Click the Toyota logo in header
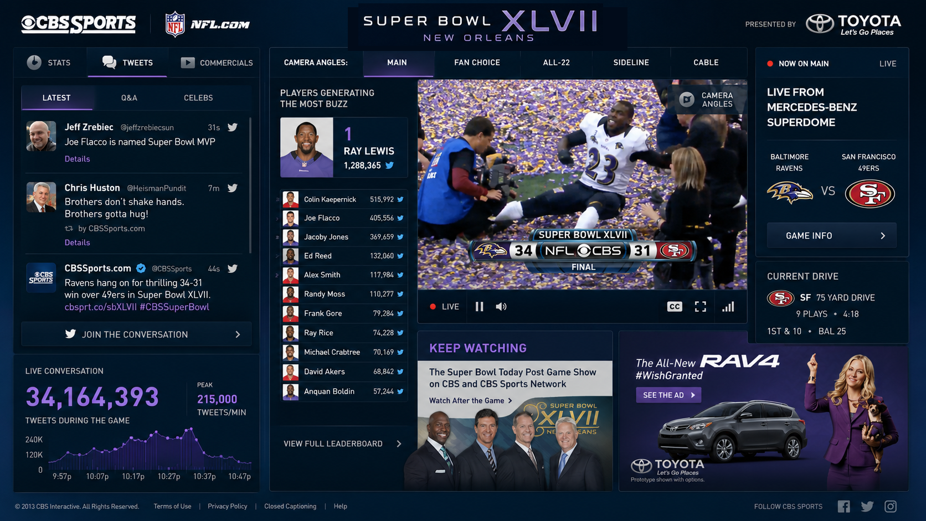926x521 pixels. [x=853, y=24]
